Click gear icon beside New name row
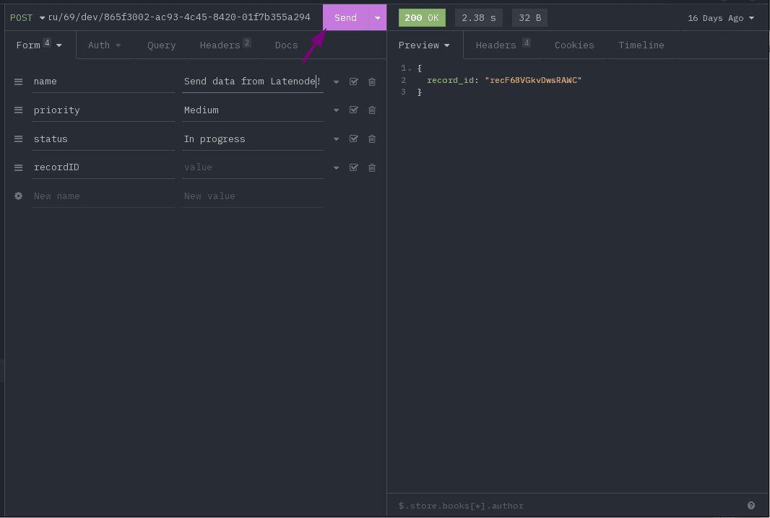 19,196
